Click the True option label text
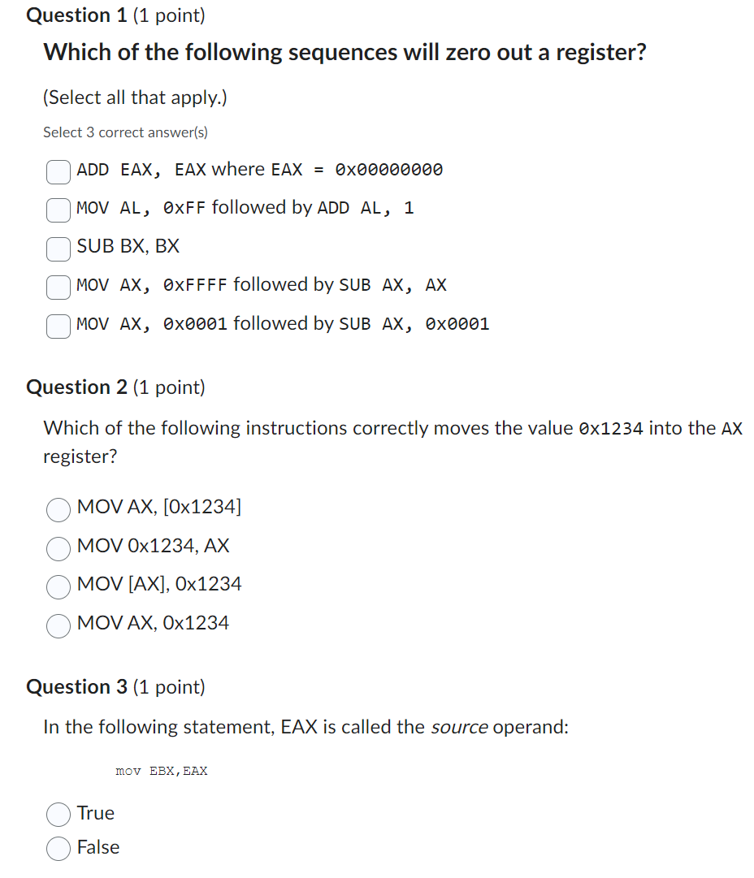This screenshot has width=754, height=878. point(97,813)
